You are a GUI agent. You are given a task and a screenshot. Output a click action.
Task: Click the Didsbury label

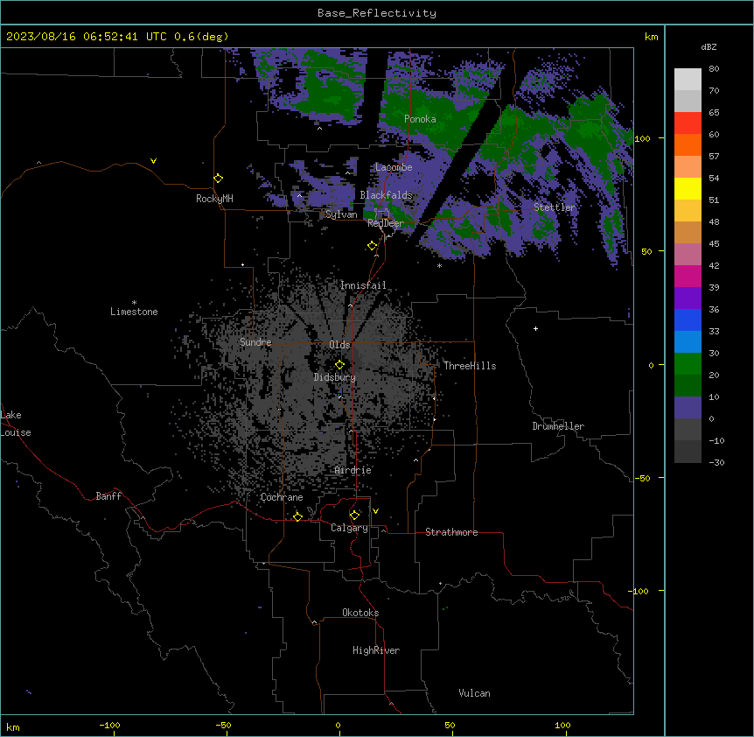[335, 377]
